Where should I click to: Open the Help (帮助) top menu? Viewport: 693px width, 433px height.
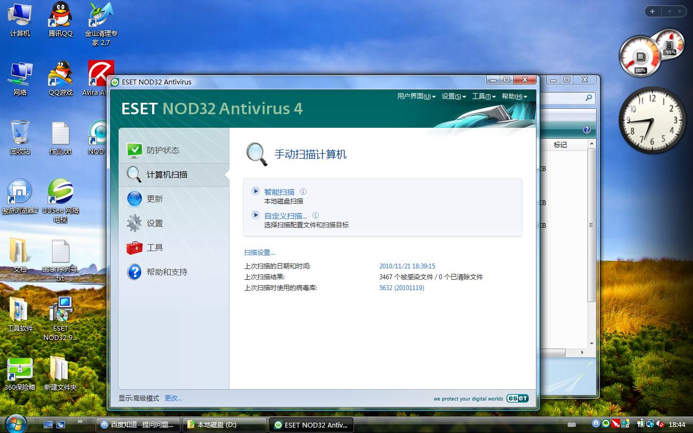[514, 96]
